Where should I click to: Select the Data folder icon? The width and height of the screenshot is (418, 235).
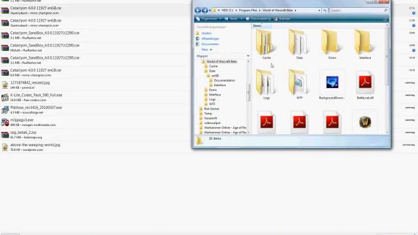pos(299,42)
